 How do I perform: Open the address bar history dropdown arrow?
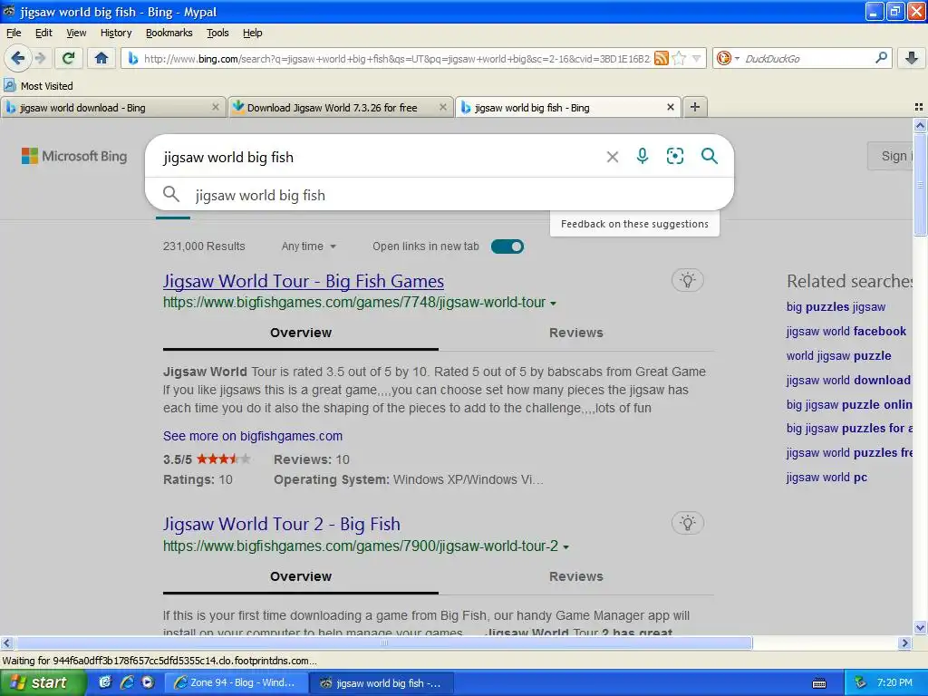pos(697,59)
